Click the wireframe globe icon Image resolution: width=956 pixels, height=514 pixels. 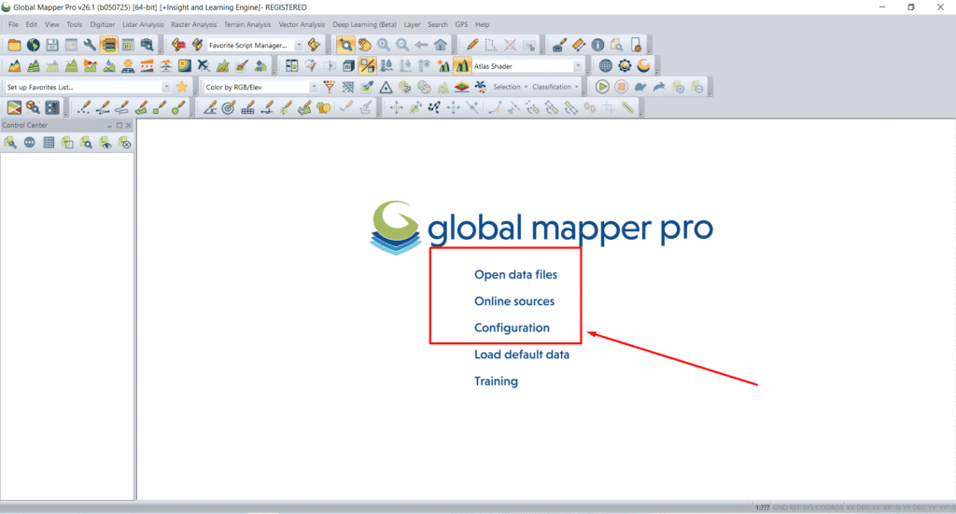605,66
